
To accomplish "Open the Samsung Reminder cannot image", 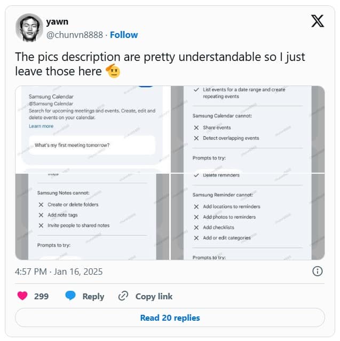I will 248,217.
